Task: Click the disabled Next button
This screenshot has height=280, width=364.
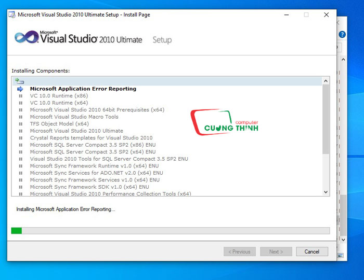Action: (x=276, y=251)
